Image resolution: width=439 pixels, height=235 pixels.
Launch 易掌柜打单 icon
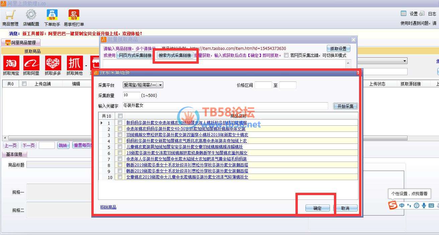(74, 15)
